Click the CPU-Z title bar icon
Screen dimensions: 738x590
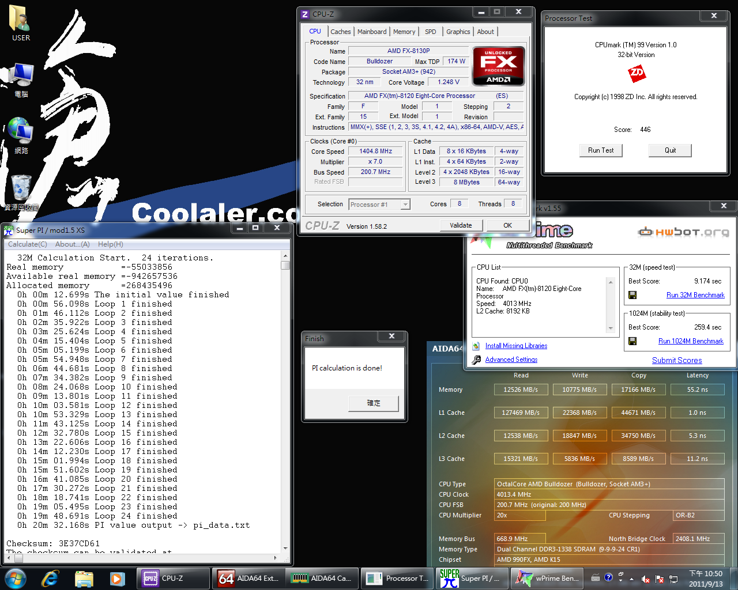point(306,14)
